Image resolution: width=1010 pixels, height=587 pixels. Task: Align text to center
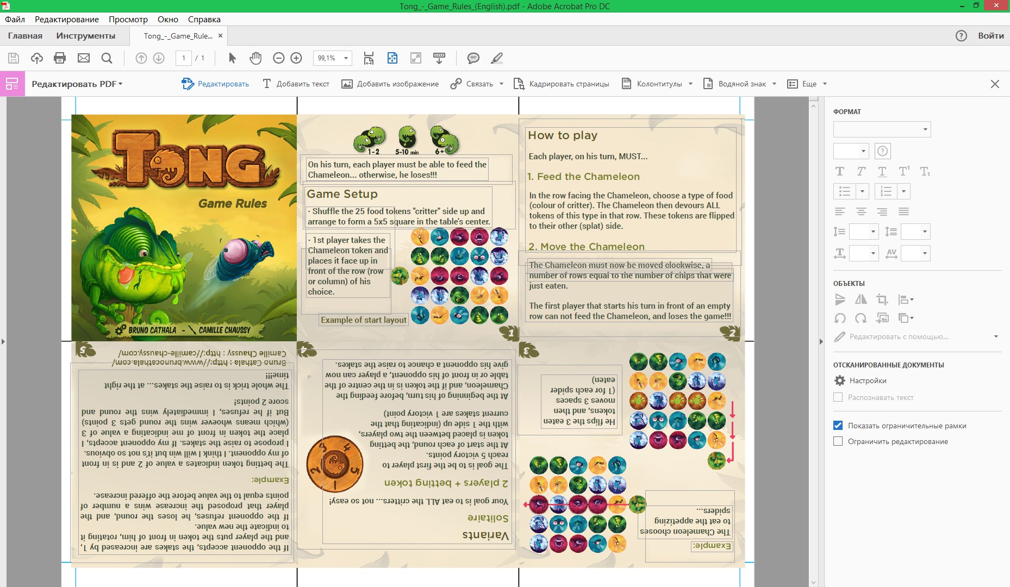[861, 211]
